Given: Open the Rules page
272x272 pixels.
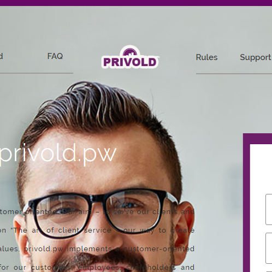Looking at the screenshot, I should [x=206, y=57].
